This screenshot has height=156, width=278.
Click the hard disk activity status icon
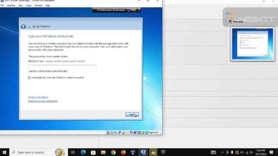(108, 133)
